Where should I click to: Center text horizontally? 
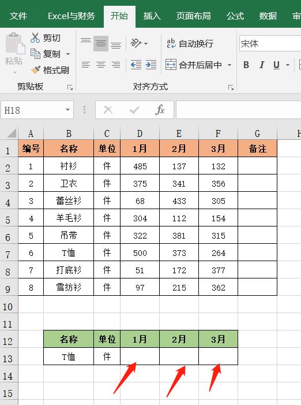pos(101,65)
